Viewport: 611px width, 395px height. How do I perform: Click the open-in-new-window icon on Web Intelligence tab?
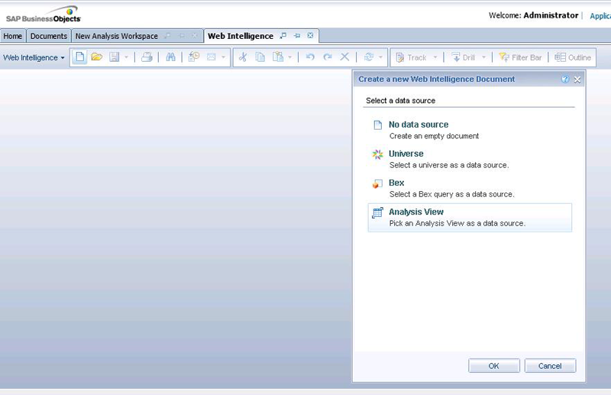coord(283,35)
